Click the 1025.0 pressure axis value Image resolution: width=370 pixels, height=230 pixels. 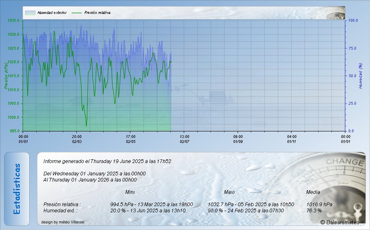13,48
